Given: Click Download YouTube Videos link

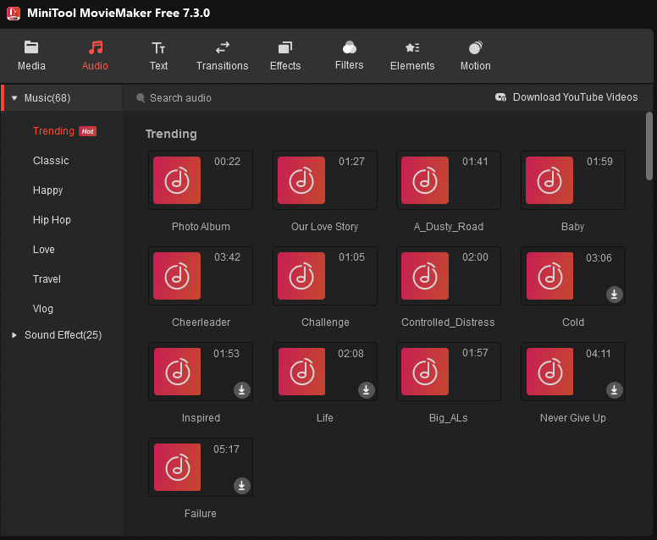Looking at the screenshot, I should (x=566, y=97).
